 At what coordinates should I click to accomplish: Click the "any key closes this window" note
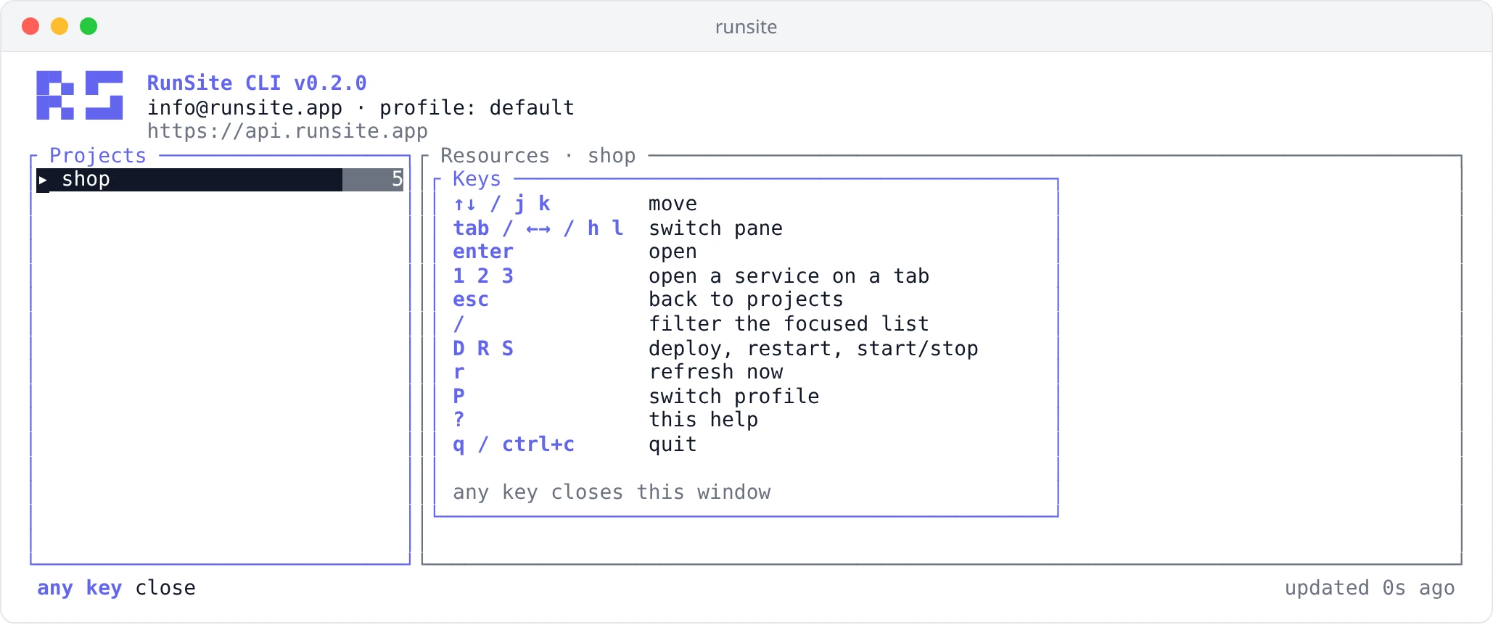(x=612, y=492)
